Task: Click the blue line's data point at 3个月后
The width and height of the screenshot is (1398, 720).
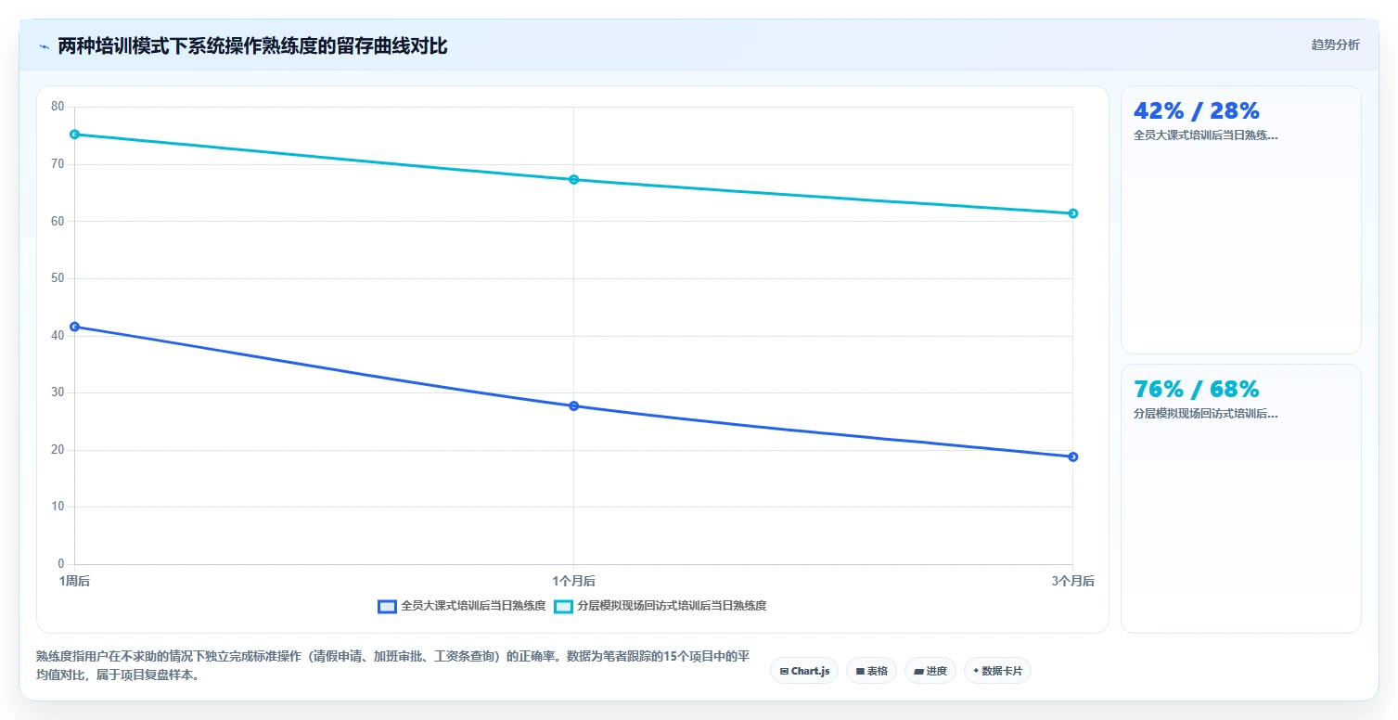Action: 1072,456
